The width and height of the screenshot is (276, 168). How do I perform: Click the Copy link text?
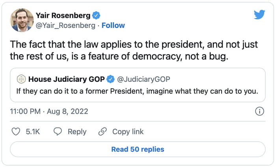pyautogui.click(x=128, y=132)
